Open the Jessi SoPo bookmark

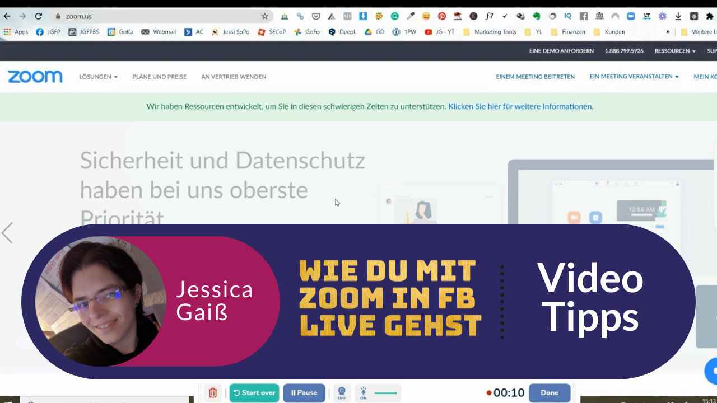coord(230,32)
